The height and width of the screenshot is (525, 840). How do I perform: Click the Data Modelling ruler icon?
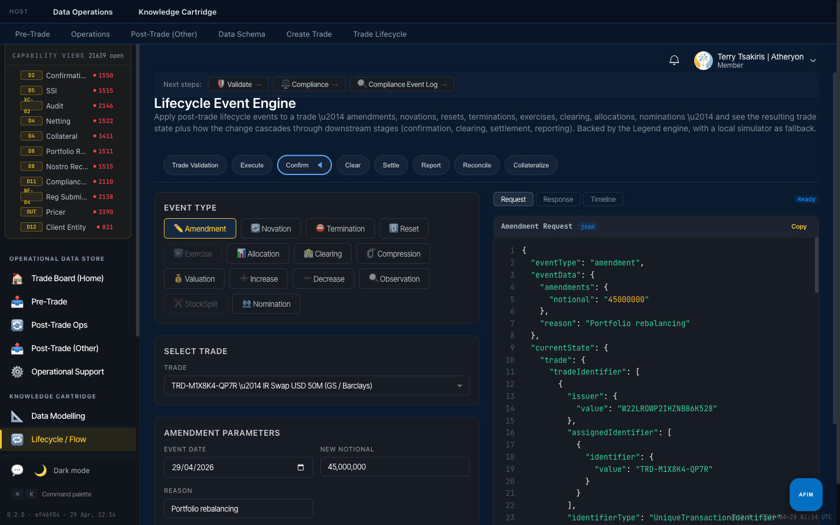click(x=17, y=416)
